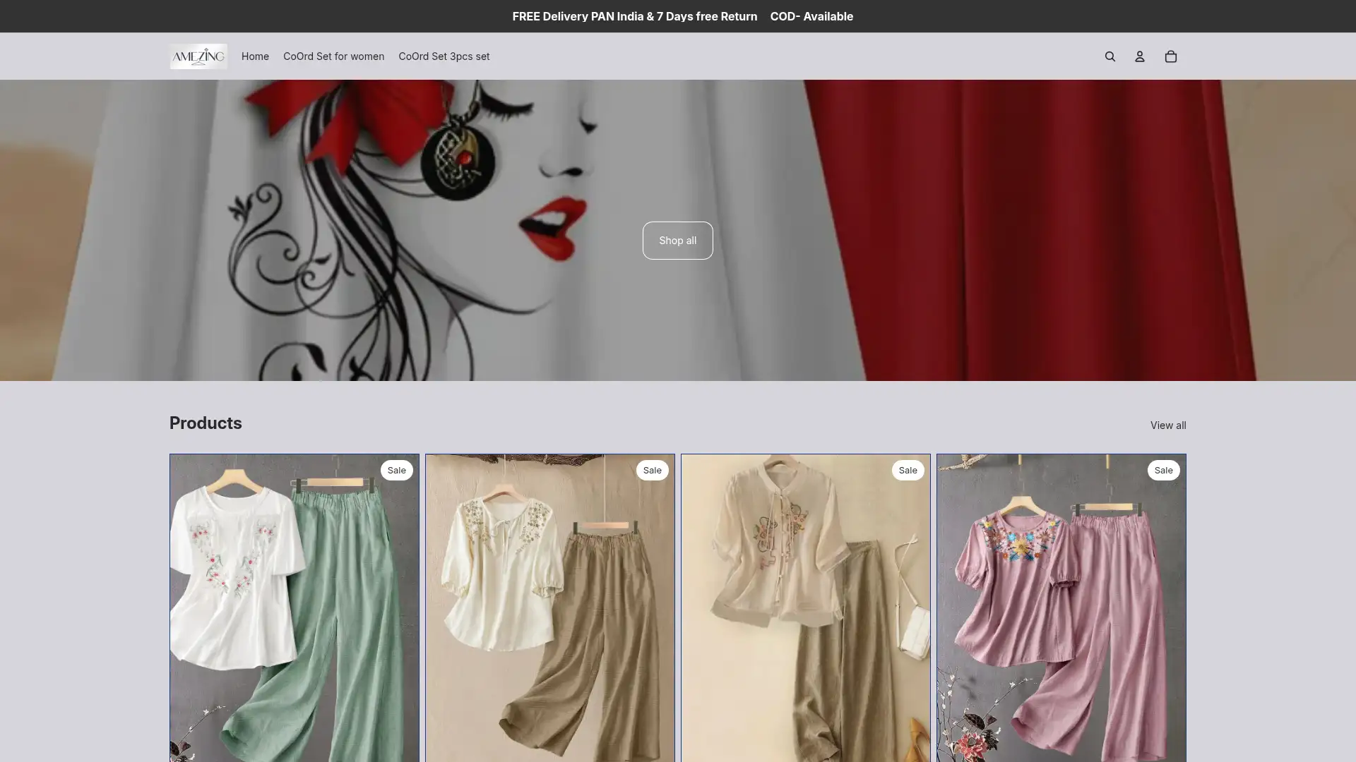The image size is (1356, 762).
Task: Click the Shop all button
Action: point(677,240)
